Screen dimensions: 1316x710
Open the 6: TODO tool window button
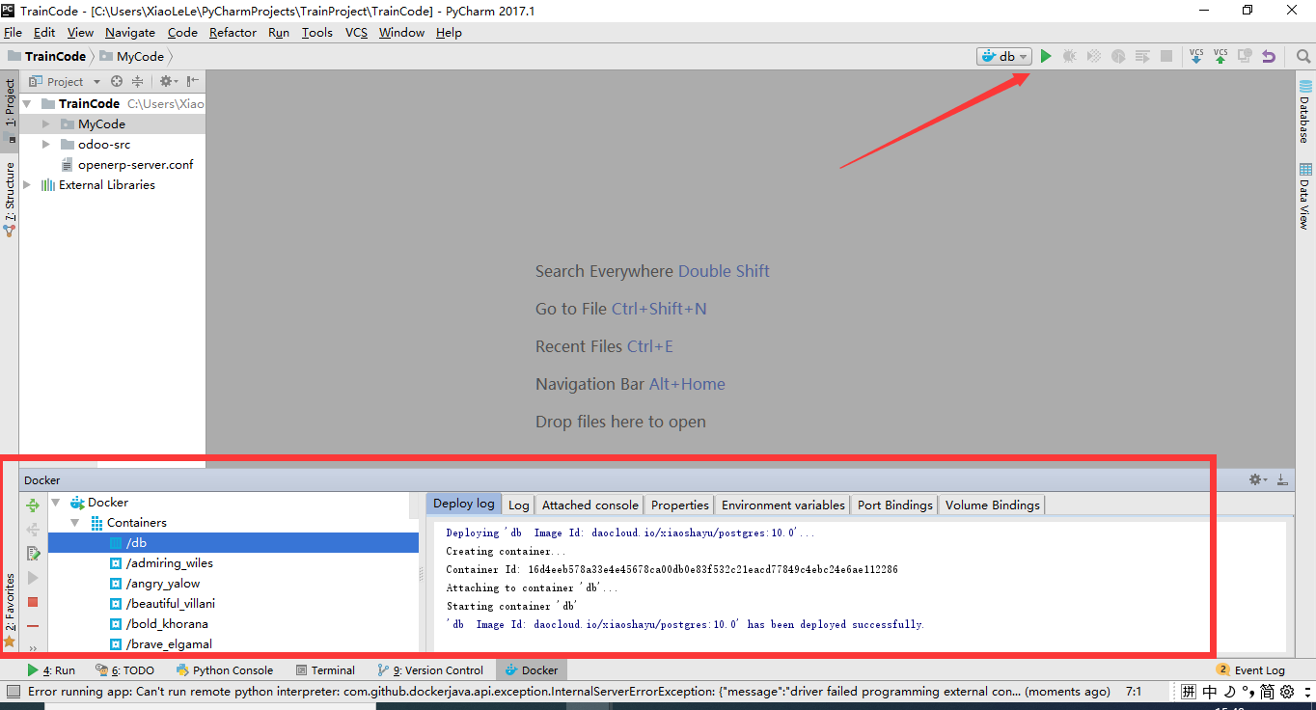tap(124, 669)
